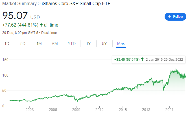Switch to the 6M range tab
Screen dimensions: 190x115
(x=55, y=44)
